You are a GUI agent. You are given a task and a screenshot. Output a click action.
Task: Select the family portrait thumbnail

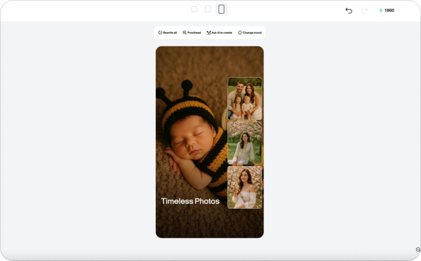tap(245, 99)
